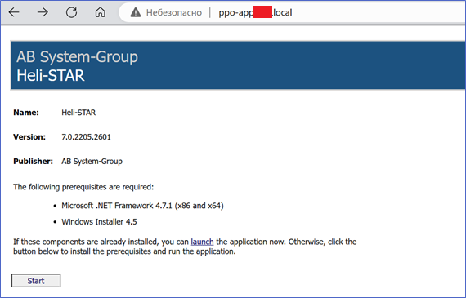Image resolution: width=466 pixels, height=298 pixels.
Task: Reload the current page
Action: point(71,12)
